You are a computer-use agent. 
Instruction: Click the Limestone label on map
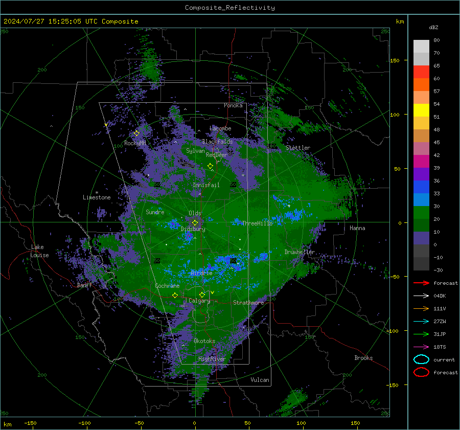click(97, 197)
